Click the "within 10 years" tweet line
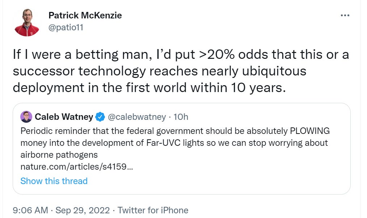The width and height of the screenshot is (367, 218). [237, 88]
